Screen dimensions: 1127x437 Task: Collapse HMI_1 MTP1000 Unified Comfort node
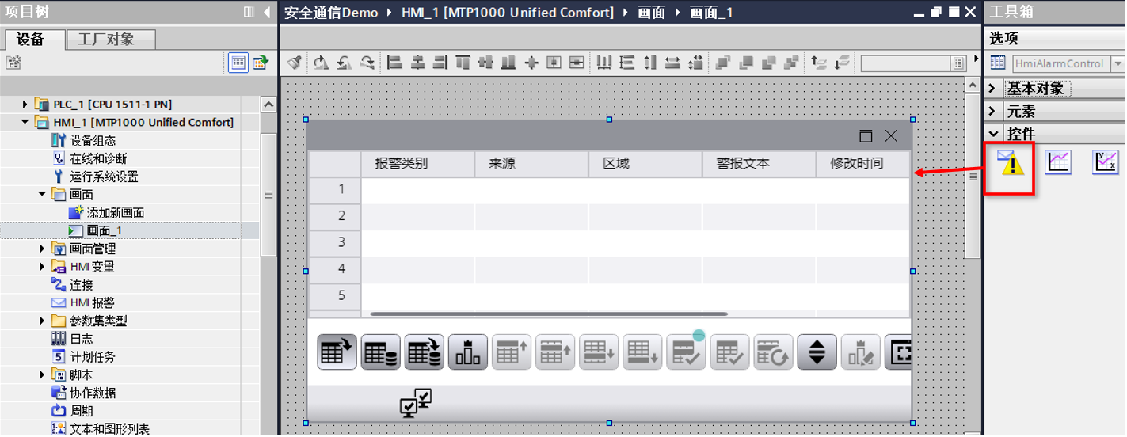pyautogui.click(x=25, y=122)
